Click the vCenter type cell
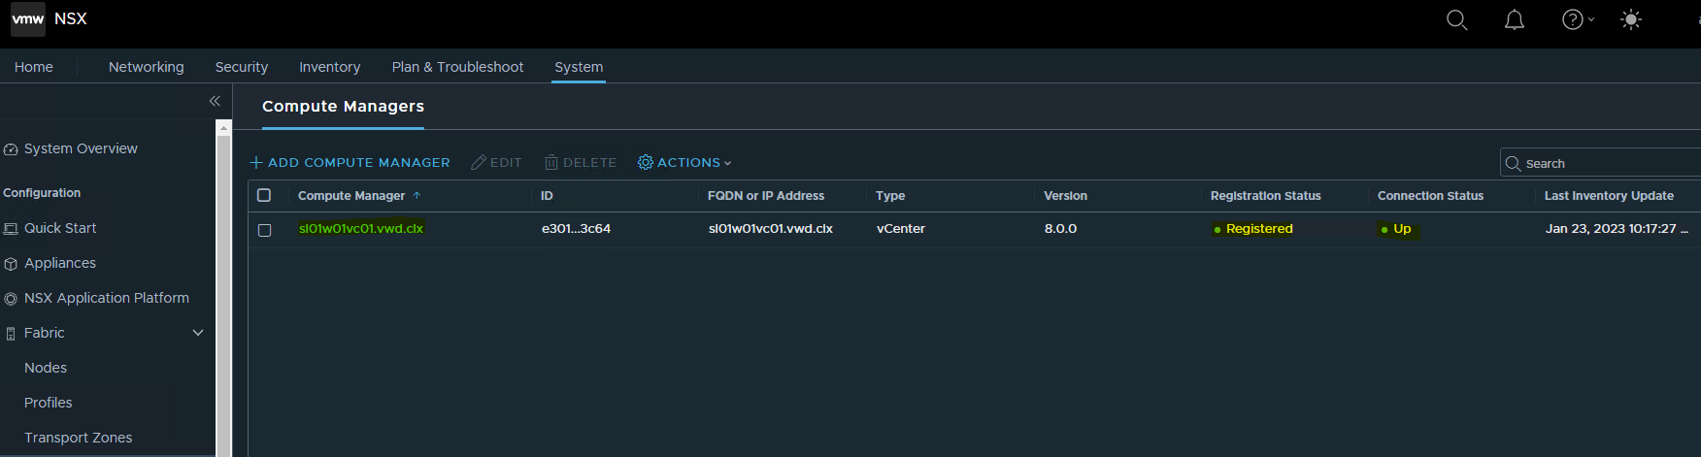 pyautogui.click(x=901, y=229)
